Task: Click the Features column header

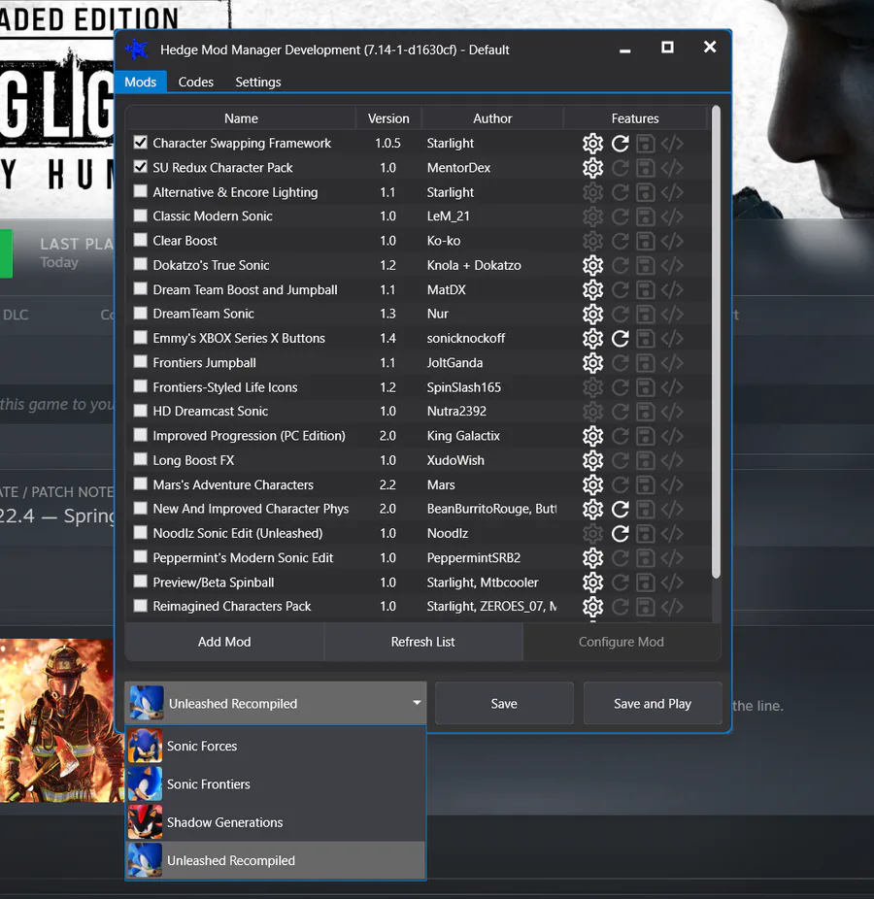Action: pyautogui.click(x=635, y=118)
